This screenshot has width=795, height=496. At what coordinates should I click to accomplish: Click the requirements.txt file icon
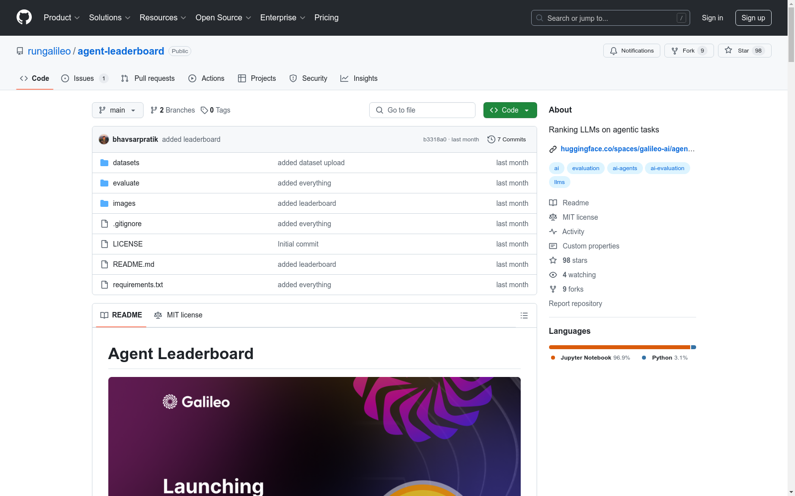(x=104, y=285)
